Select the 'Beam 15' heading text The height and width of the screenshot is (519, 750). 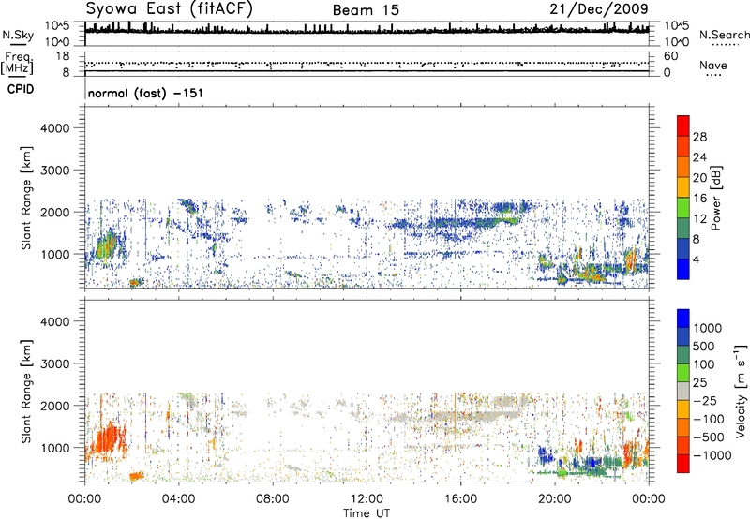366,10
